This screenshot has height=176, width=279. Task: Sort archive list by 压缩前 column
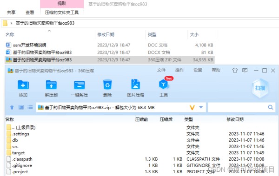141,119
